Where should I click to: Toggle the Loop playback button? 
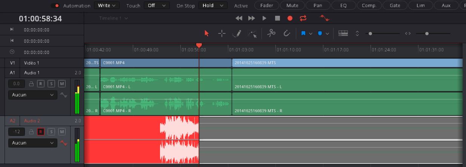pyautogui.click(x=303, y=18)
